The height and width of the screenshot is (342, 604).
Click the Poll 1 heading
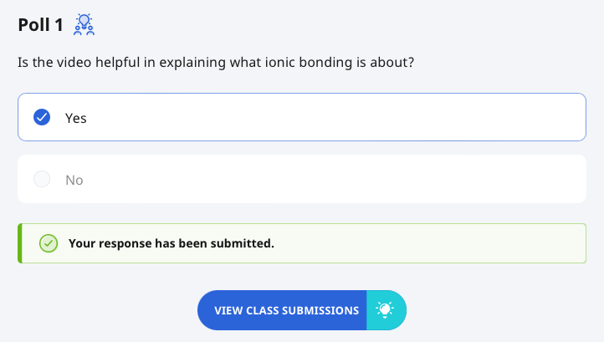click(x=40, y=25)
